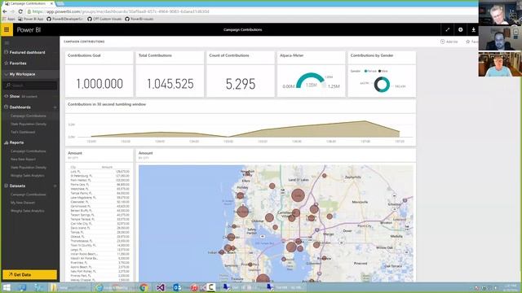Open Outlook from the taskbar
Viewport: 522px width, 293px height.
click(x=177, y=287)
